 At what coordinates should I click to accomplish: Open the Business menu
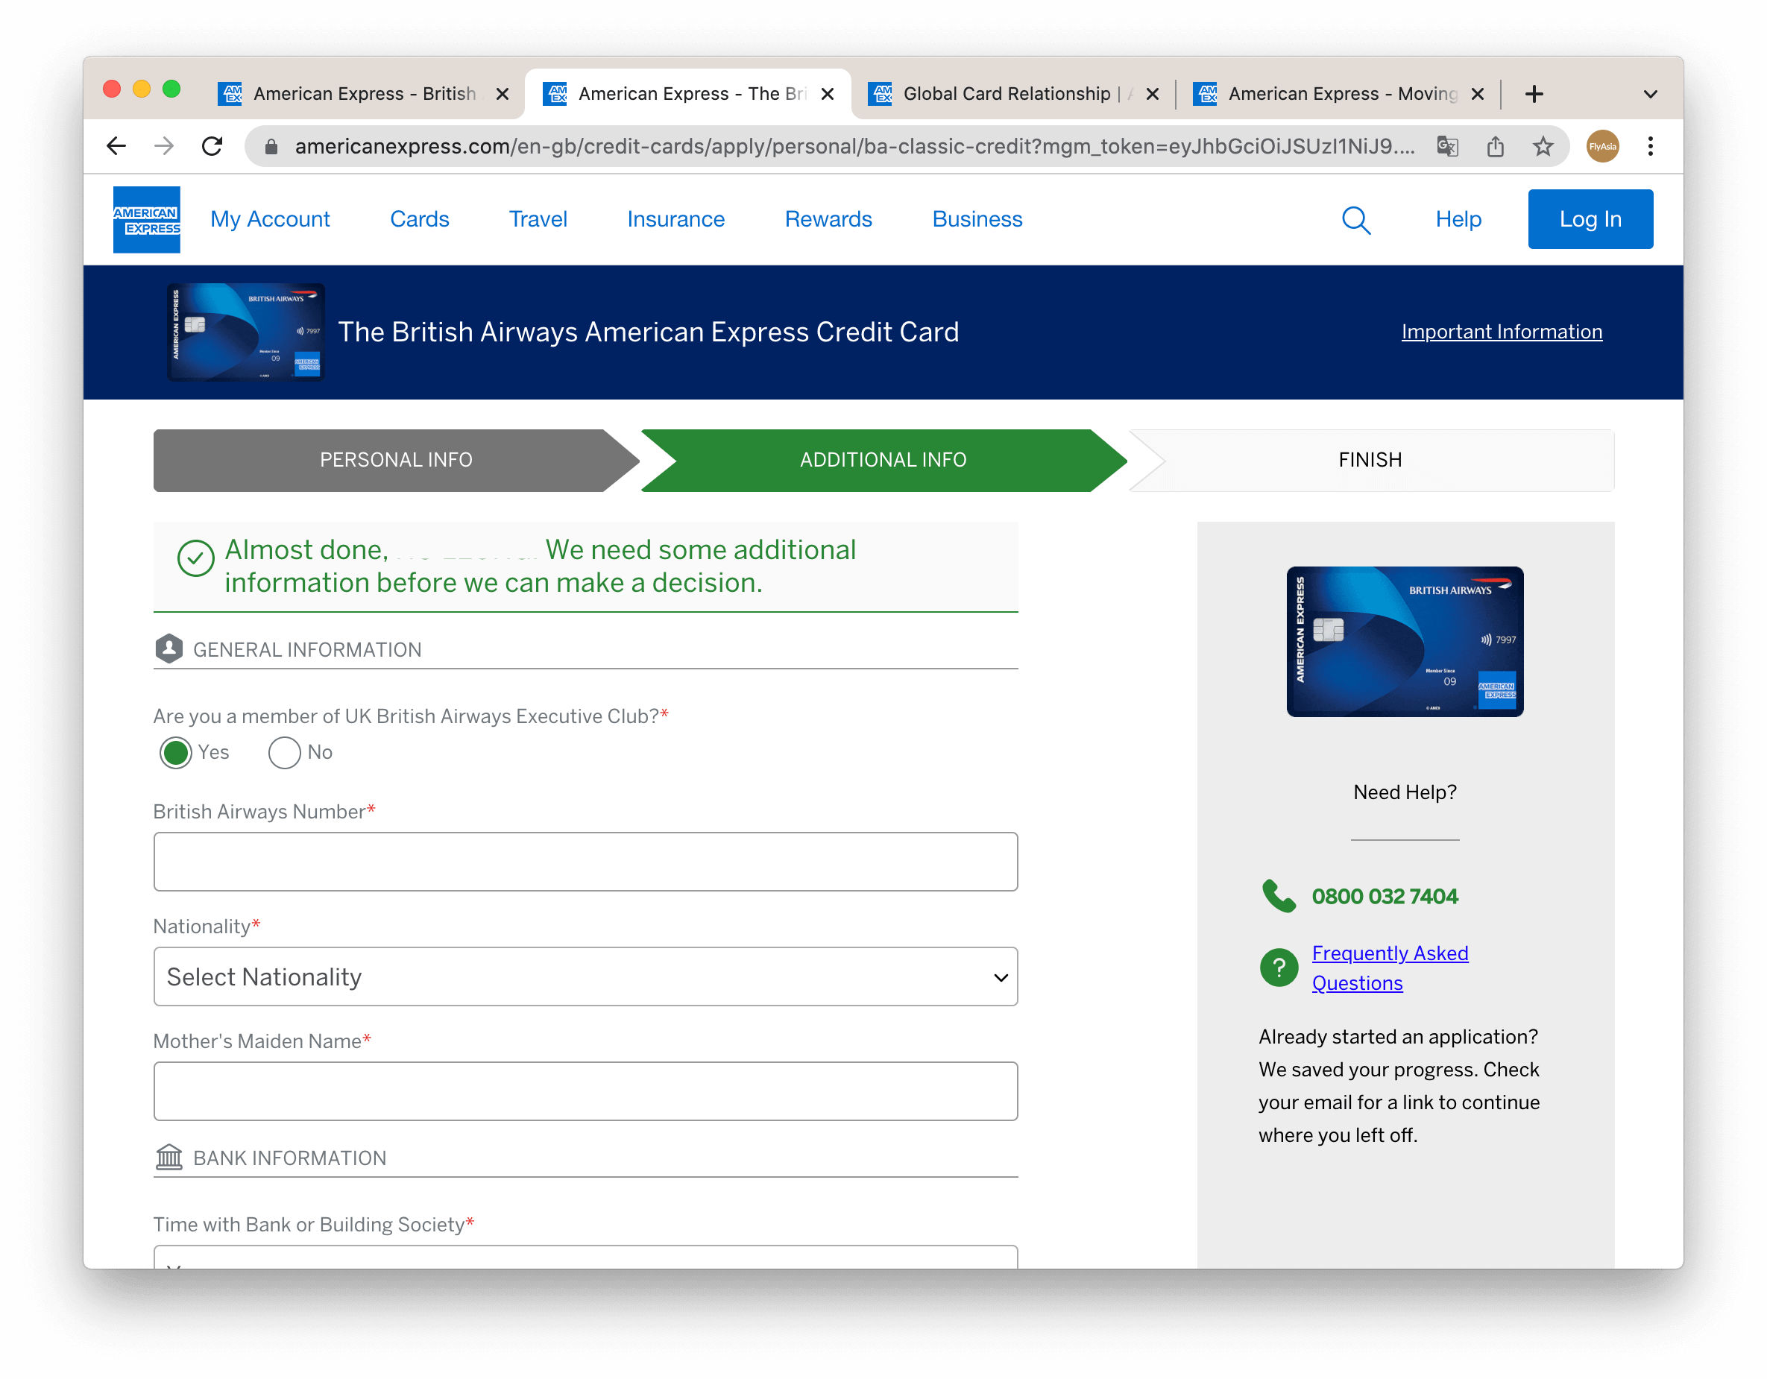977,219
